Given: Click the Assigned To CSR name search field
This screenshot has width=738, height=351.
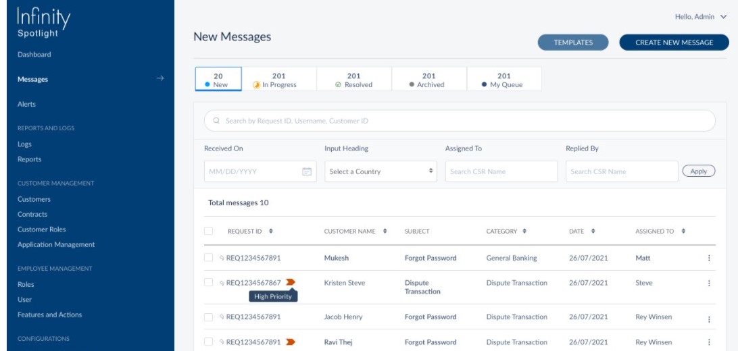Looking at the screenshot, I should [501, 171].
